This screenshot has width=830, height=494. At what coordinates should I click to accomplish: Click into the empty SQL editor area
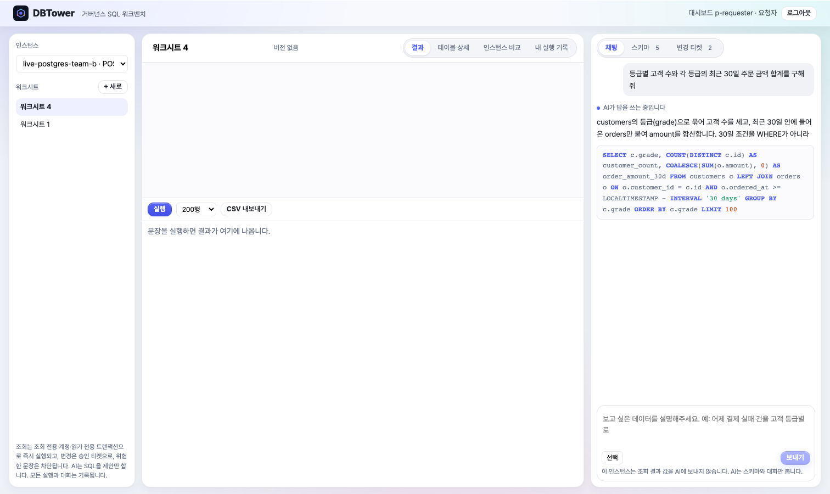363,130
